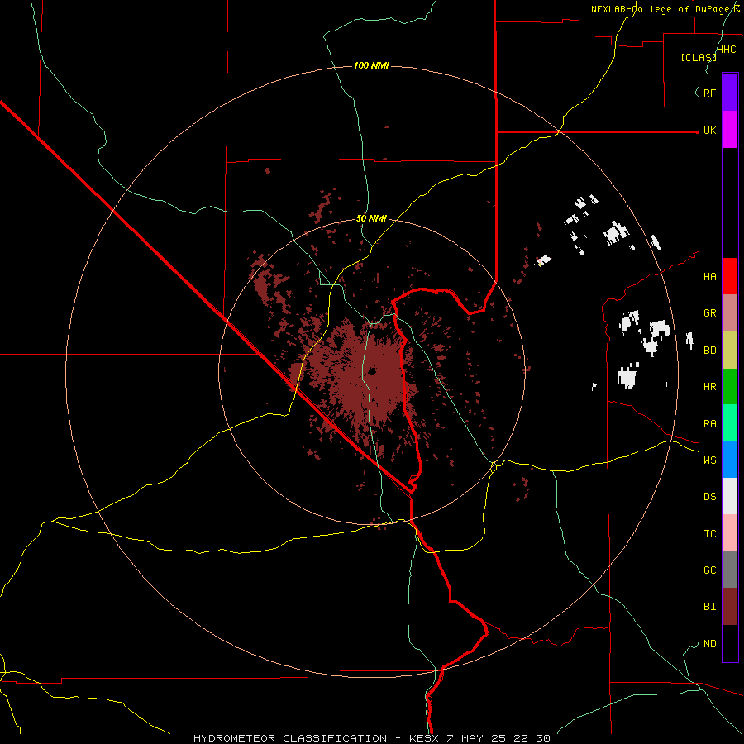Click the WS blue legend swatch

click(x=730, y=460)
